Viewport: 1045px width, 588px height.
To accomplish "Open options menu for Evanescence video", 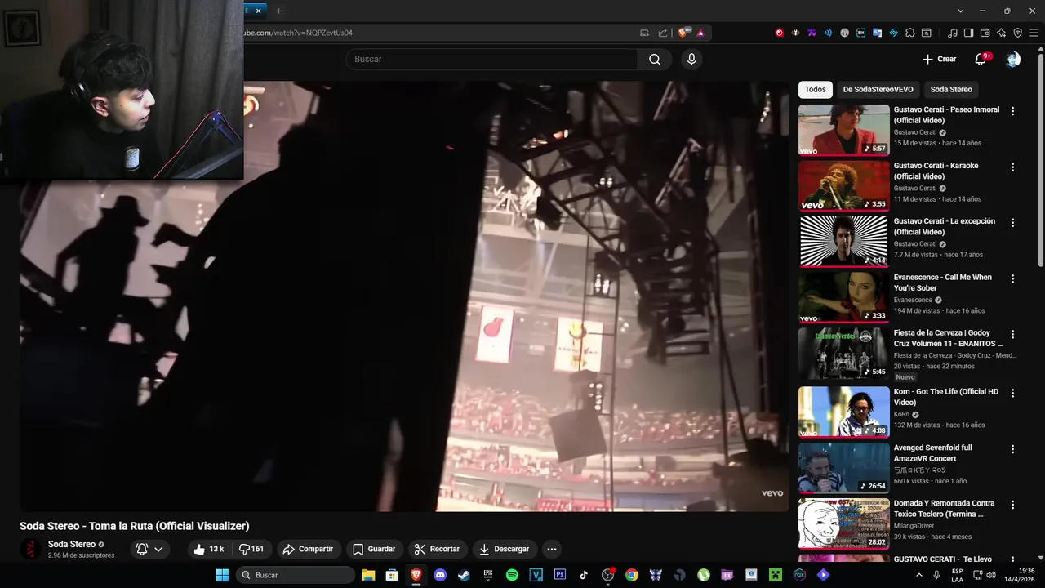I will pos(1013,278).
